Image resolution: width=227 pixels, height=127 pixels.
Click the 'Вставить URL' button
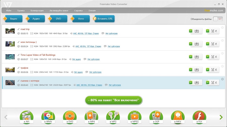point(104,19)
